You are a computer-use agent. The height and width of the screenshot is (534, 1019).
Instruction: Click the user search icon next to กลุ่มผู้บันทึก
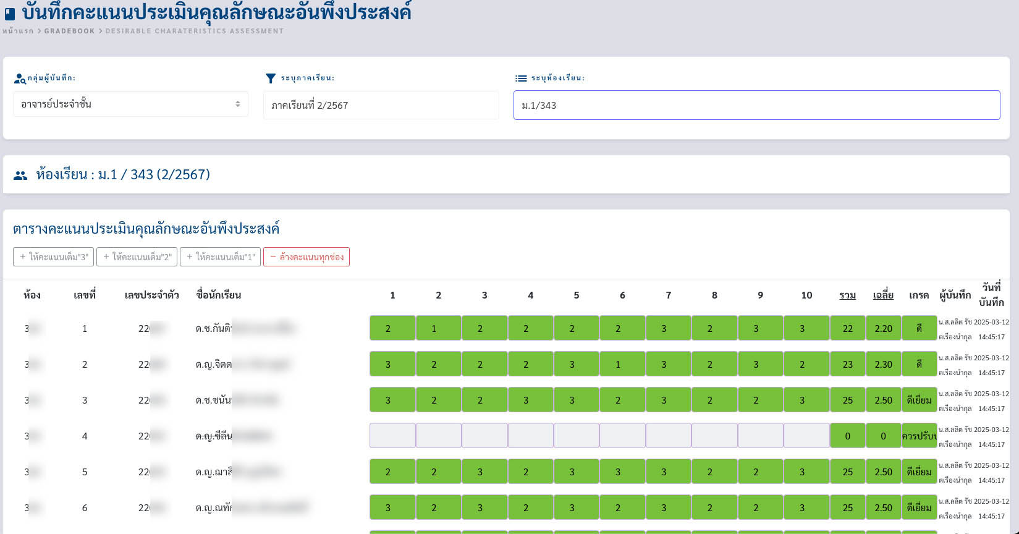tap(20, 78)
